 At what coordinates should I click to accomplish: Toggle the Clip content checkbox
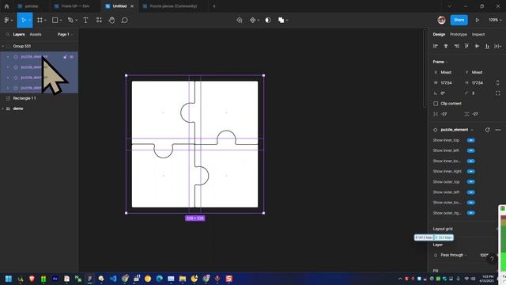pos(436,104)
